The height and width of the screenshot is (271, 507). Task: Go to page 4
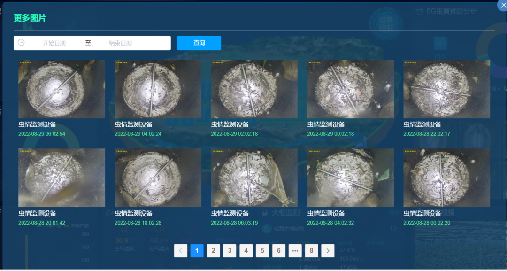[246, 251]
